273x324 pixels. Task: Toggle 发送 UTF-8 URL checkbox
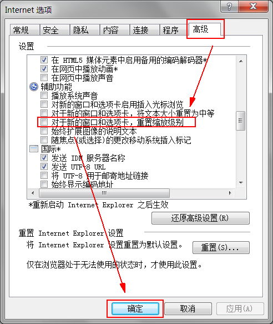click(44, 167)
